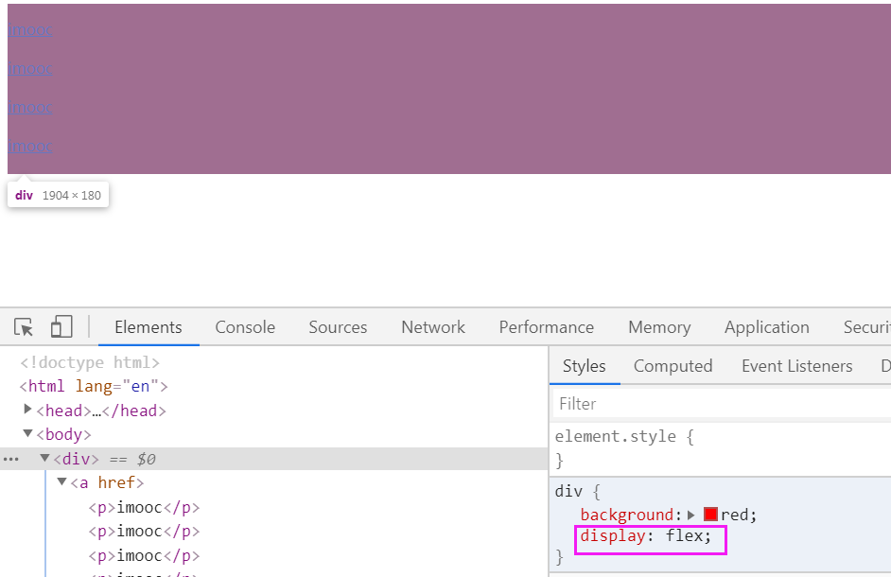Image resolution: width=891 pixels, height=577 pixels.
Task: Expand the head element node
Action: pyautogui.click(x=27, y=410)
